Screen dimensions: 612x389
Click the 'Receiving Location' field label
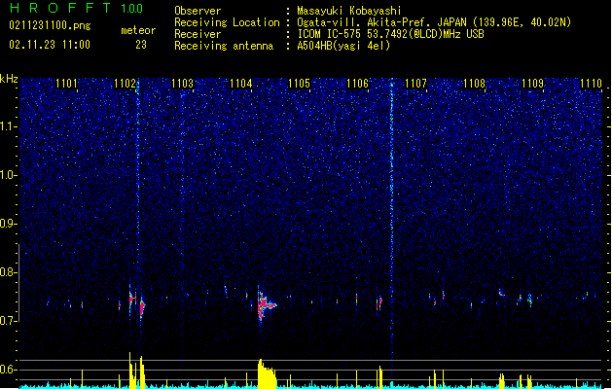(227, 22)
